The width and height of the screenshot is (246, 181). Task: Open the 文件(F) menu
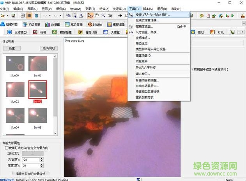[x=4, y=9]
